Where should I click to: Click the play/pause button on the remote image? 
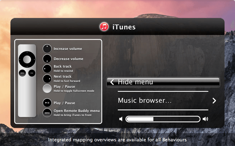pyautogui.click(x=32, y=73)
